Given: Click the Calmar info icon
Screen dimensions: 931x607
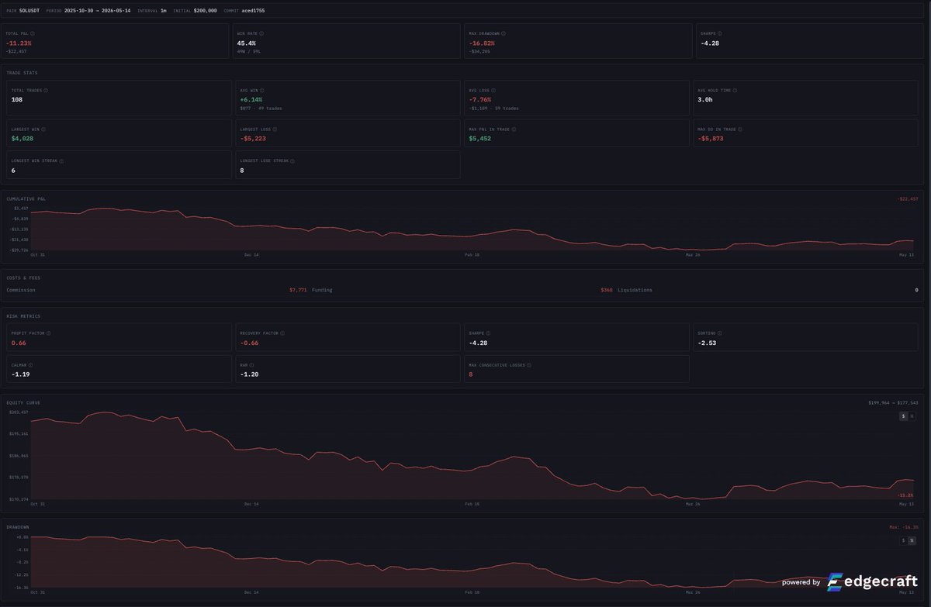Looking at the screenshot, I should pos(29,365).
